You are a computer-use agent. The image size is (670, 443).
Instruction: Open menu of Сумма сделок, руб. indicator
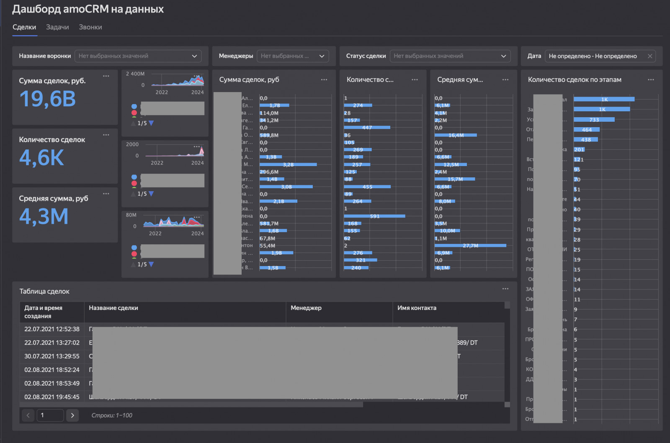tap(106, 76)
